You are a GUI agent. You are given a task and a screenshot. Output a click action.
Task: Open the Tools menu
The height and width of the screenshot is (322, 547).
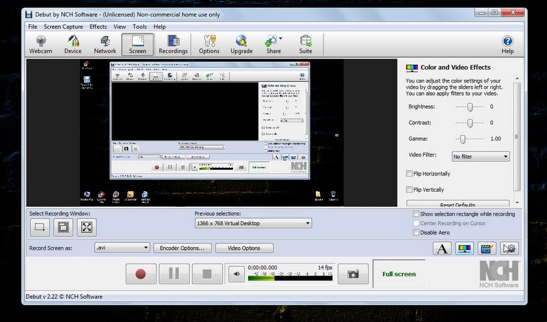(139, 27)
